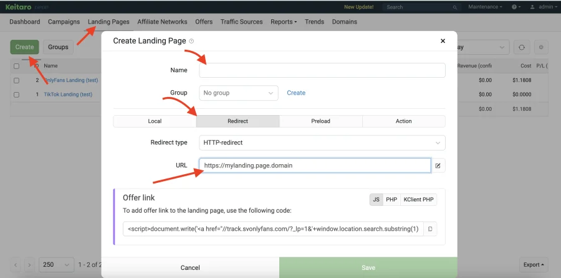The image size is (561, 278).
Task: Open the Redirect type HTTP-redirect dropdown
Action: click(322, 142)
